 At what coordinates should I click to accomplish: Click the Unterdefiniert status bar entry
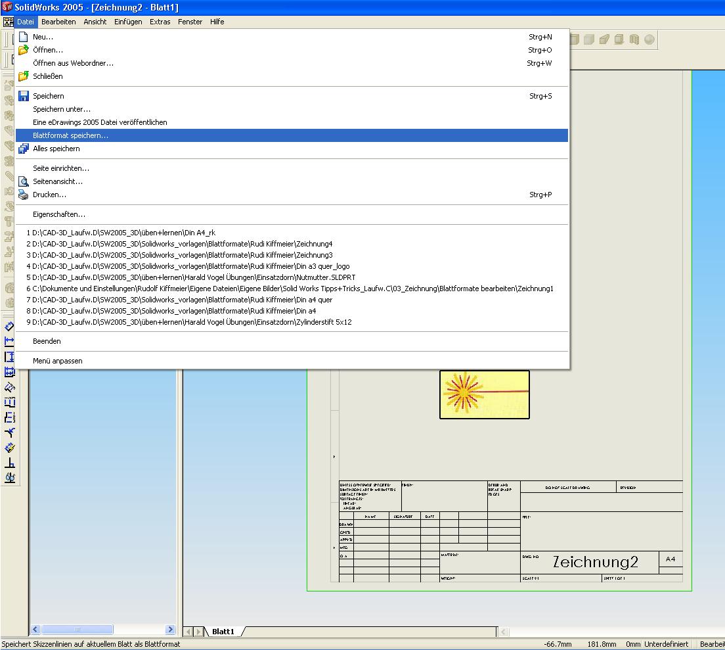tap(667, 644)
